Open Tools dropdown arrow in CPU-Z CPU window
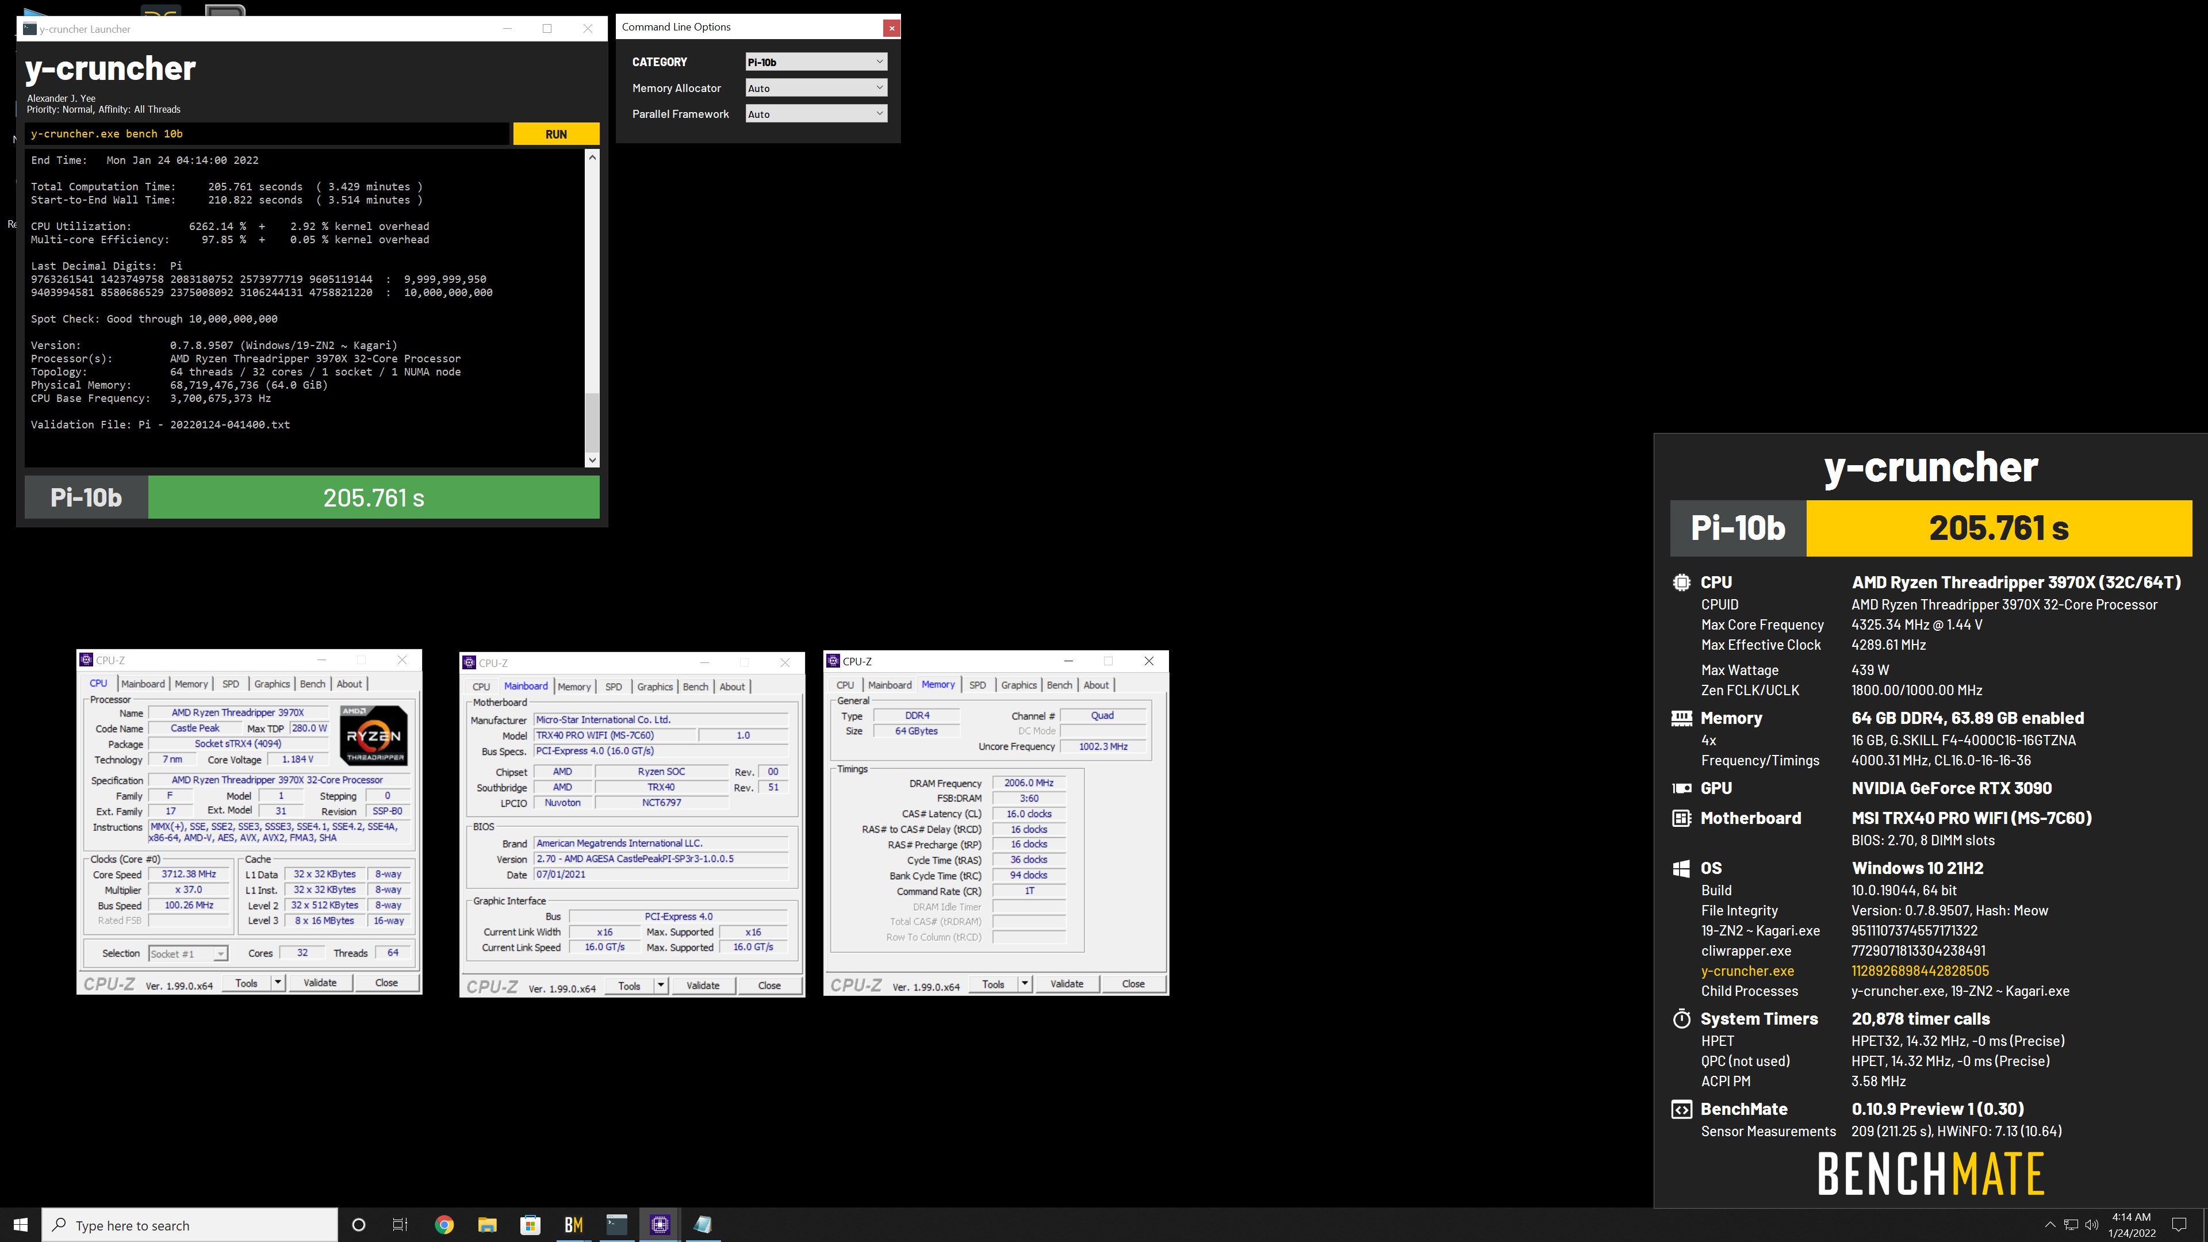The width and height of the screenshot is (2208, 1242). click(x=278, y=982)
